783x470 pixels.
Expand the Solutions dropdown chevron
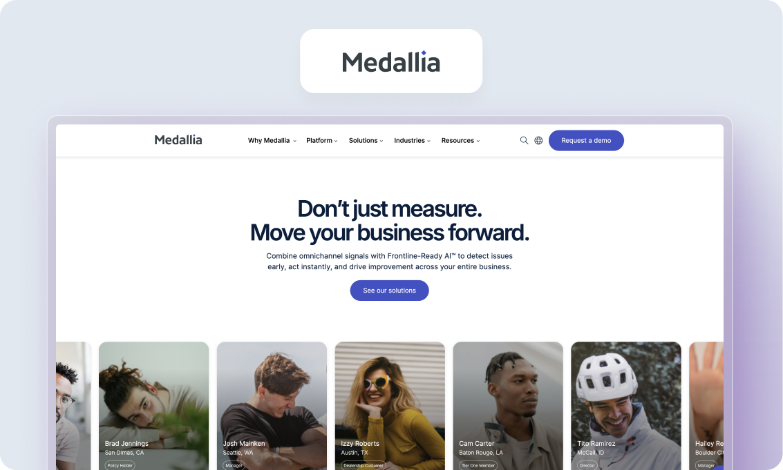pyautogui.click(x=381, y=141)
